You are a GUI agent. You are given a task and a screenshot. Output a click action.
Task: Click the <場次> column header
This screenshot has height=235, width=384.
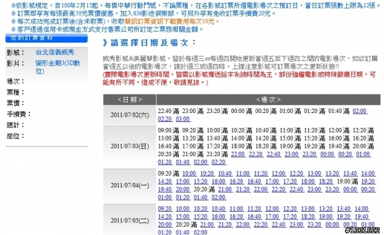tap(268, 100)
